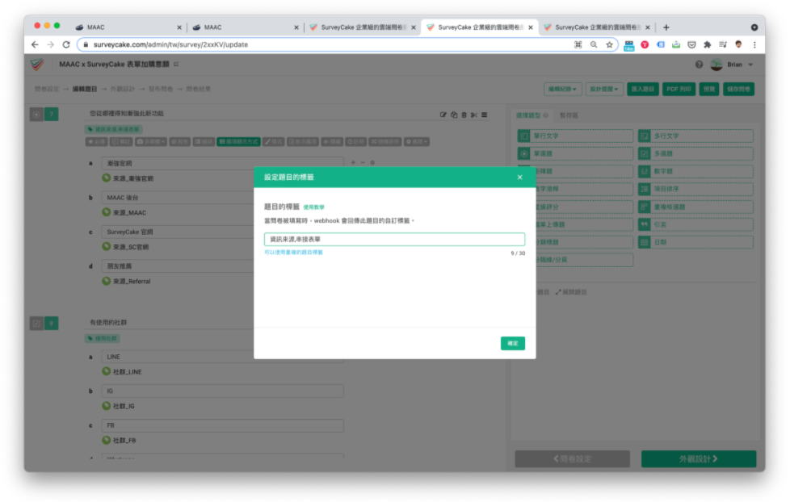This screenshot has height=502, width=790.
Task: Add a 重複核選題 question type
Action: (695, 207)
